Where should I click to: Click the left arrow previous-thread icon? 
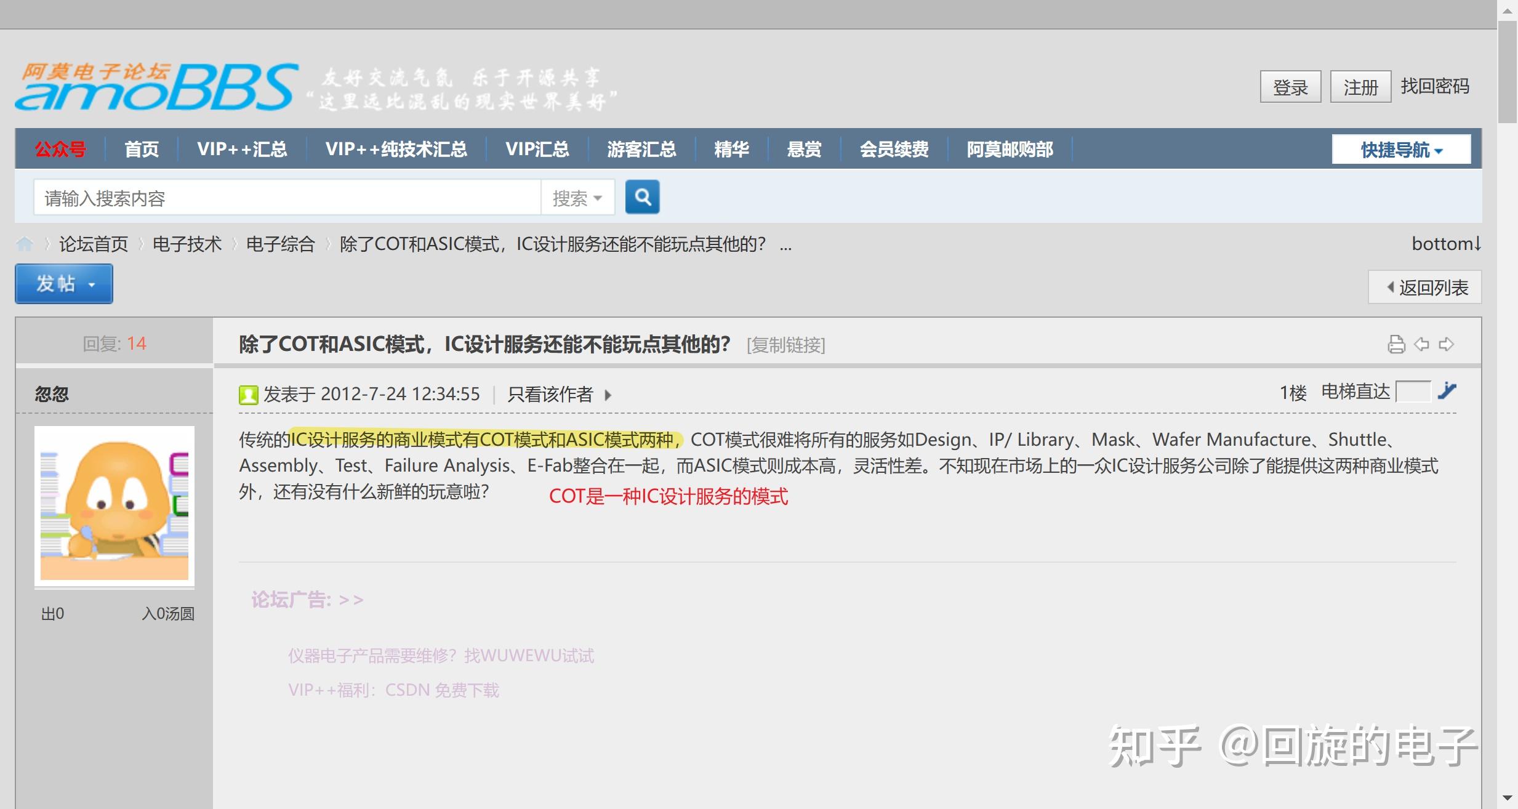1422,344
